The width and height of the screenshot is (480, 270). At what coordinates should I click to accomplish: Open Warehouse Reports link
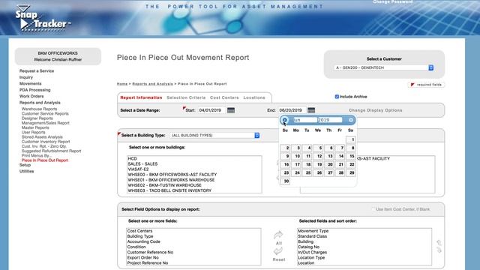click(39, 109)
